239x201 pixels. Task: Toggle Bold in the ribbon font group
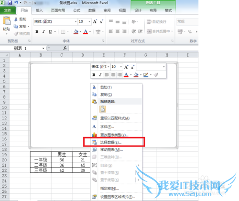37,32
